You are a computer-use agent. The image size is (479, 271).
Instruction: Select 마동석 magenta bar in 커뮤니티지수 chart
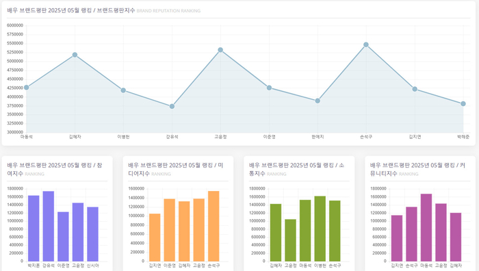click(x=426, y=227)
